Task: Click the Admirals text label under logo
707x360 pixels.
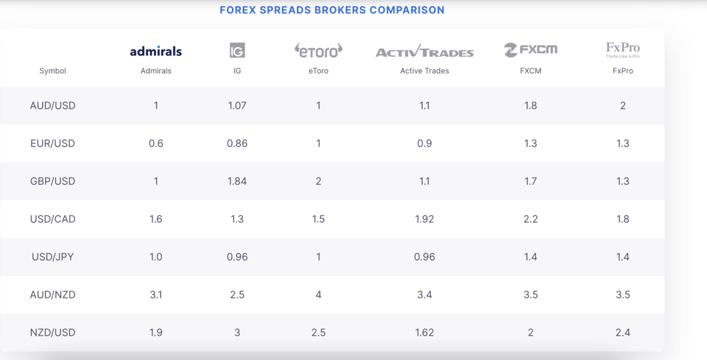Action: [156, 71]
